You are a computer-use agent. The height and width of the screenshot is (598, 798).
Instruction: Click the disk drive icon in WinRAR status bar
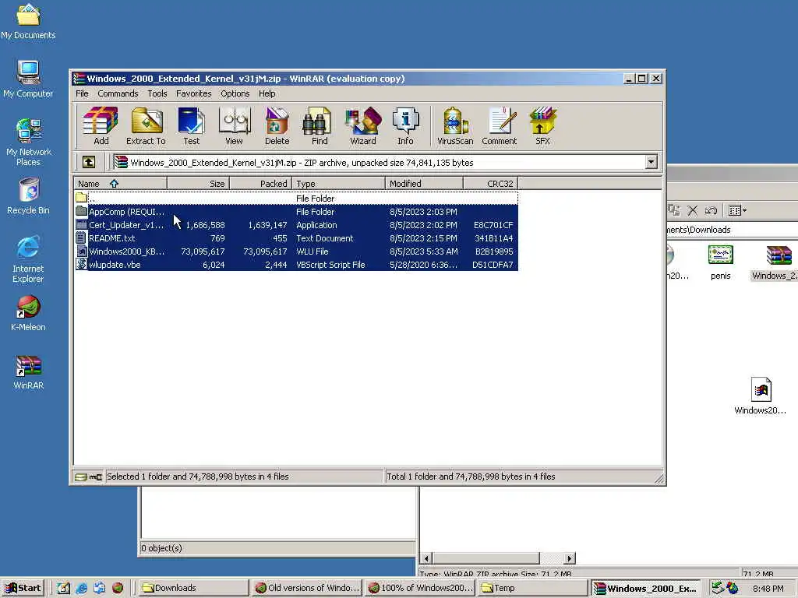tap(80, 477)
